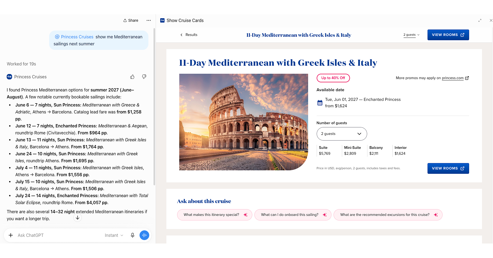Close the Show Cruise Cards panel
Viewport: 493px width, 258px height.
coord(491,20)
